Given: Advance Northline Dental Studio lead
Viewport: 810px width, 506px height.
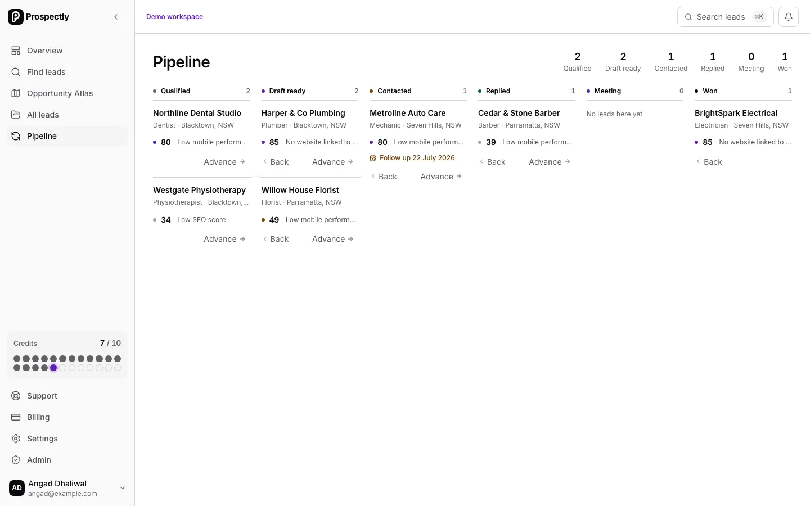Looking at the screenshot, I should tap(224, 162).
